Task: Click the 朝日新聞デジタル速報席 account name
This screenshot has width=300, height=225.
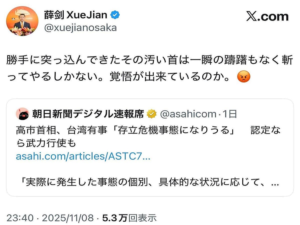Action: coord(88,114)
